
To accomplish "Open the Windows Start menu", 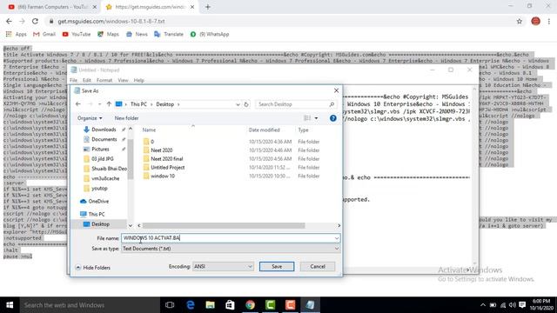I will (10, 305).
